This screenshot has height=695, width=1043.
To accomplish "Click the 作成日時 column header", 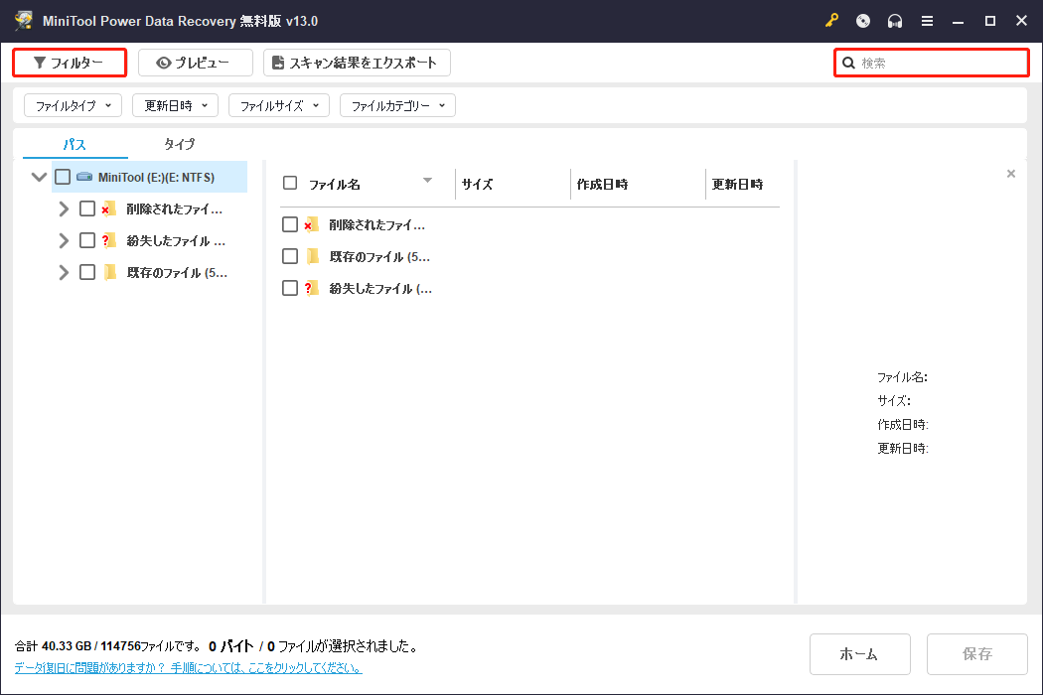I will tap(602, 185).
